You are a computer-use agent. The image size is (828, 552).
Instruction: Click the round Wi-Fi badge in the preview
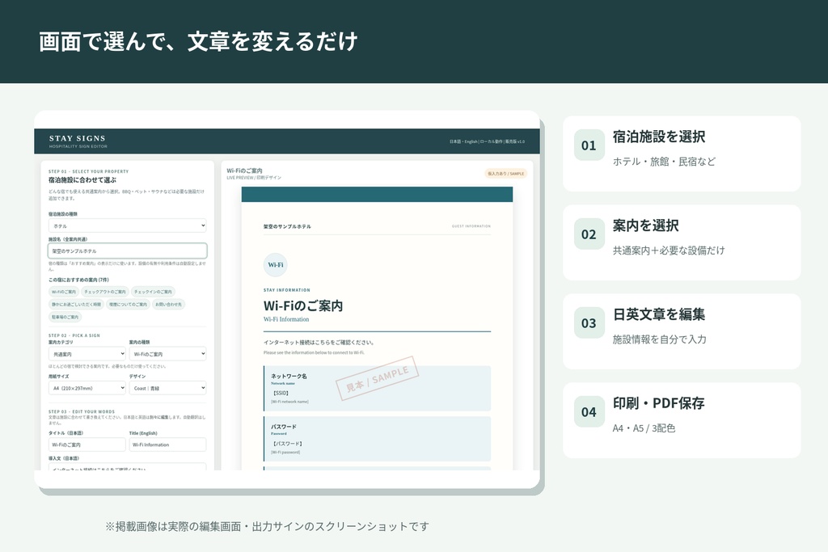click(x=275, y=265)
